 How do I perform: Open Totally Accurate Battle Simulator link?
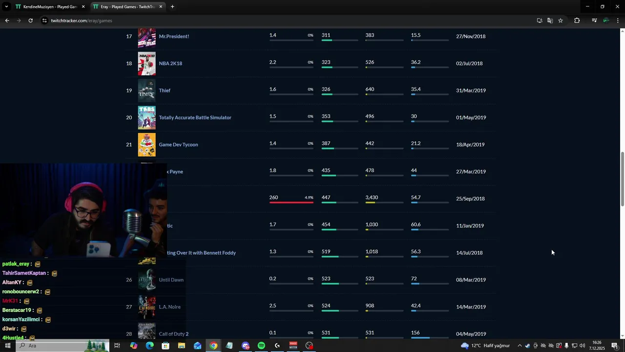(195, 117)
